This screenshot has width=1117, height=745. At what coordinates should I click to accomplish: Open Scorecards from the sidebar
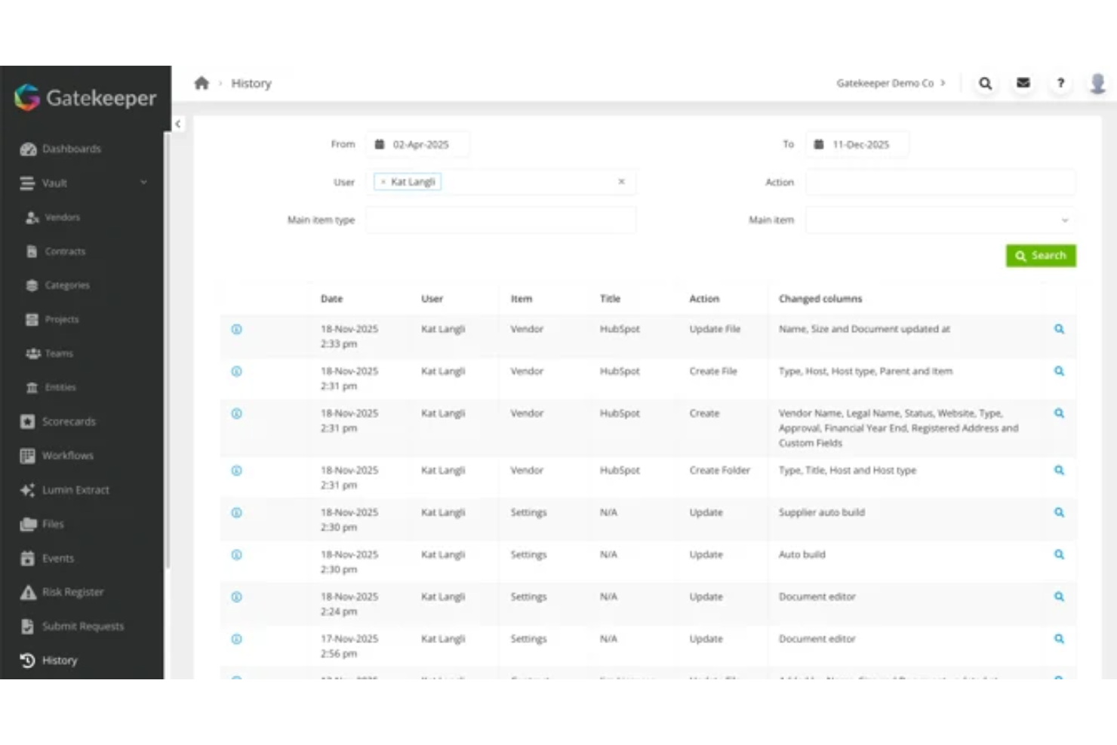pos(69,421)
